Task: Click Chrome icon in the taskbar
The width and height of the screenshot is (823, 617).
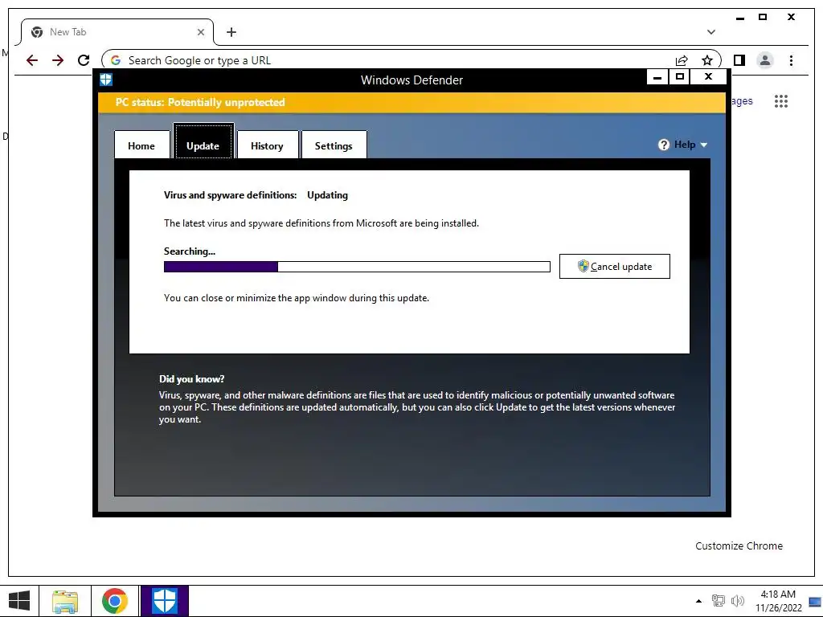Action: click(x=115, y=601)
